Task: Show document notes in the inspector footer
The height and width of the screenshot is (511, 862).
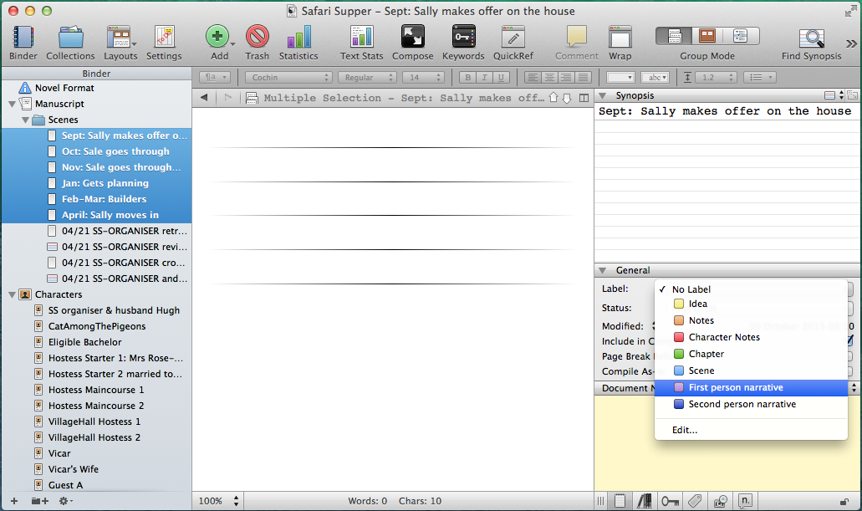Action: [620, 501]
